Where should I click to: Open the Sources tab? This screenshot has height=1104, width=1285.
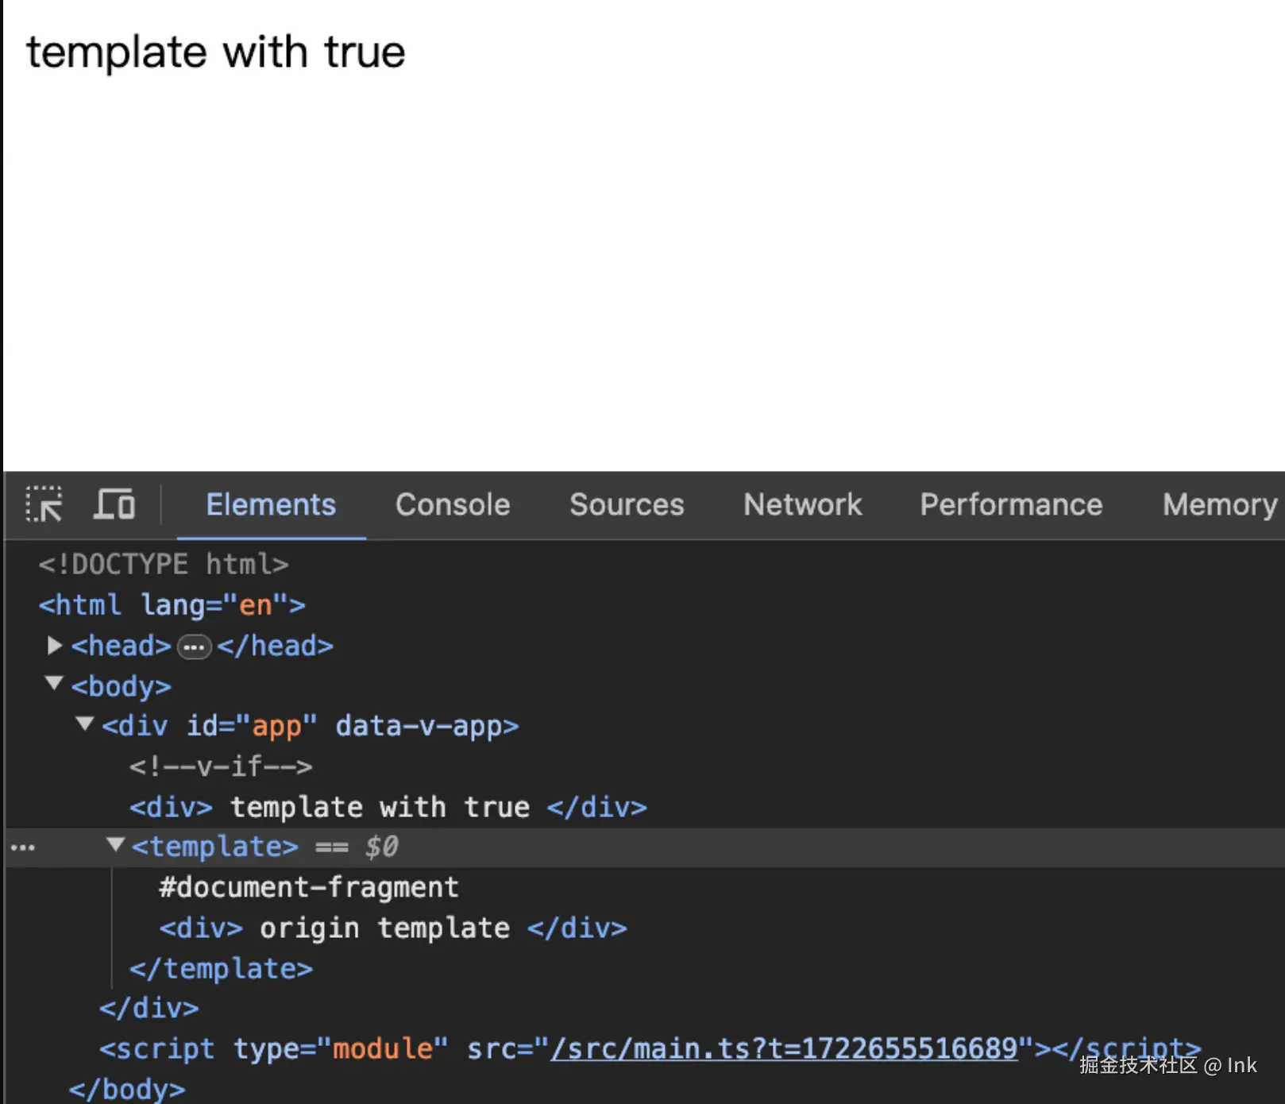point(627,505)
